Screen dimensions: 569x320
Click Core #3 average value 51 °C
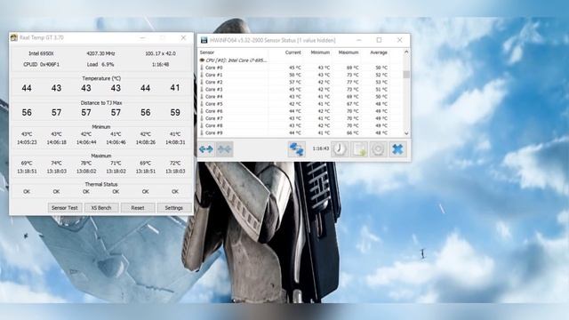click(381, 89)
